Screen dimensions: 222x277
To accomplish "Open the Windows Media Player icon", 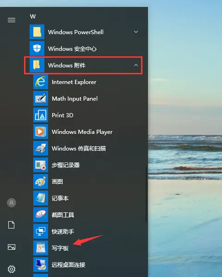I will [x=41, y=132].
